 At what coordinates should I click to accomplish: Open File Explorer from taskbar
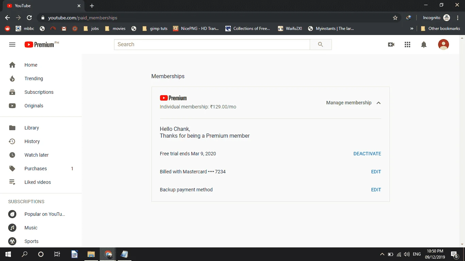pos(91,254)
